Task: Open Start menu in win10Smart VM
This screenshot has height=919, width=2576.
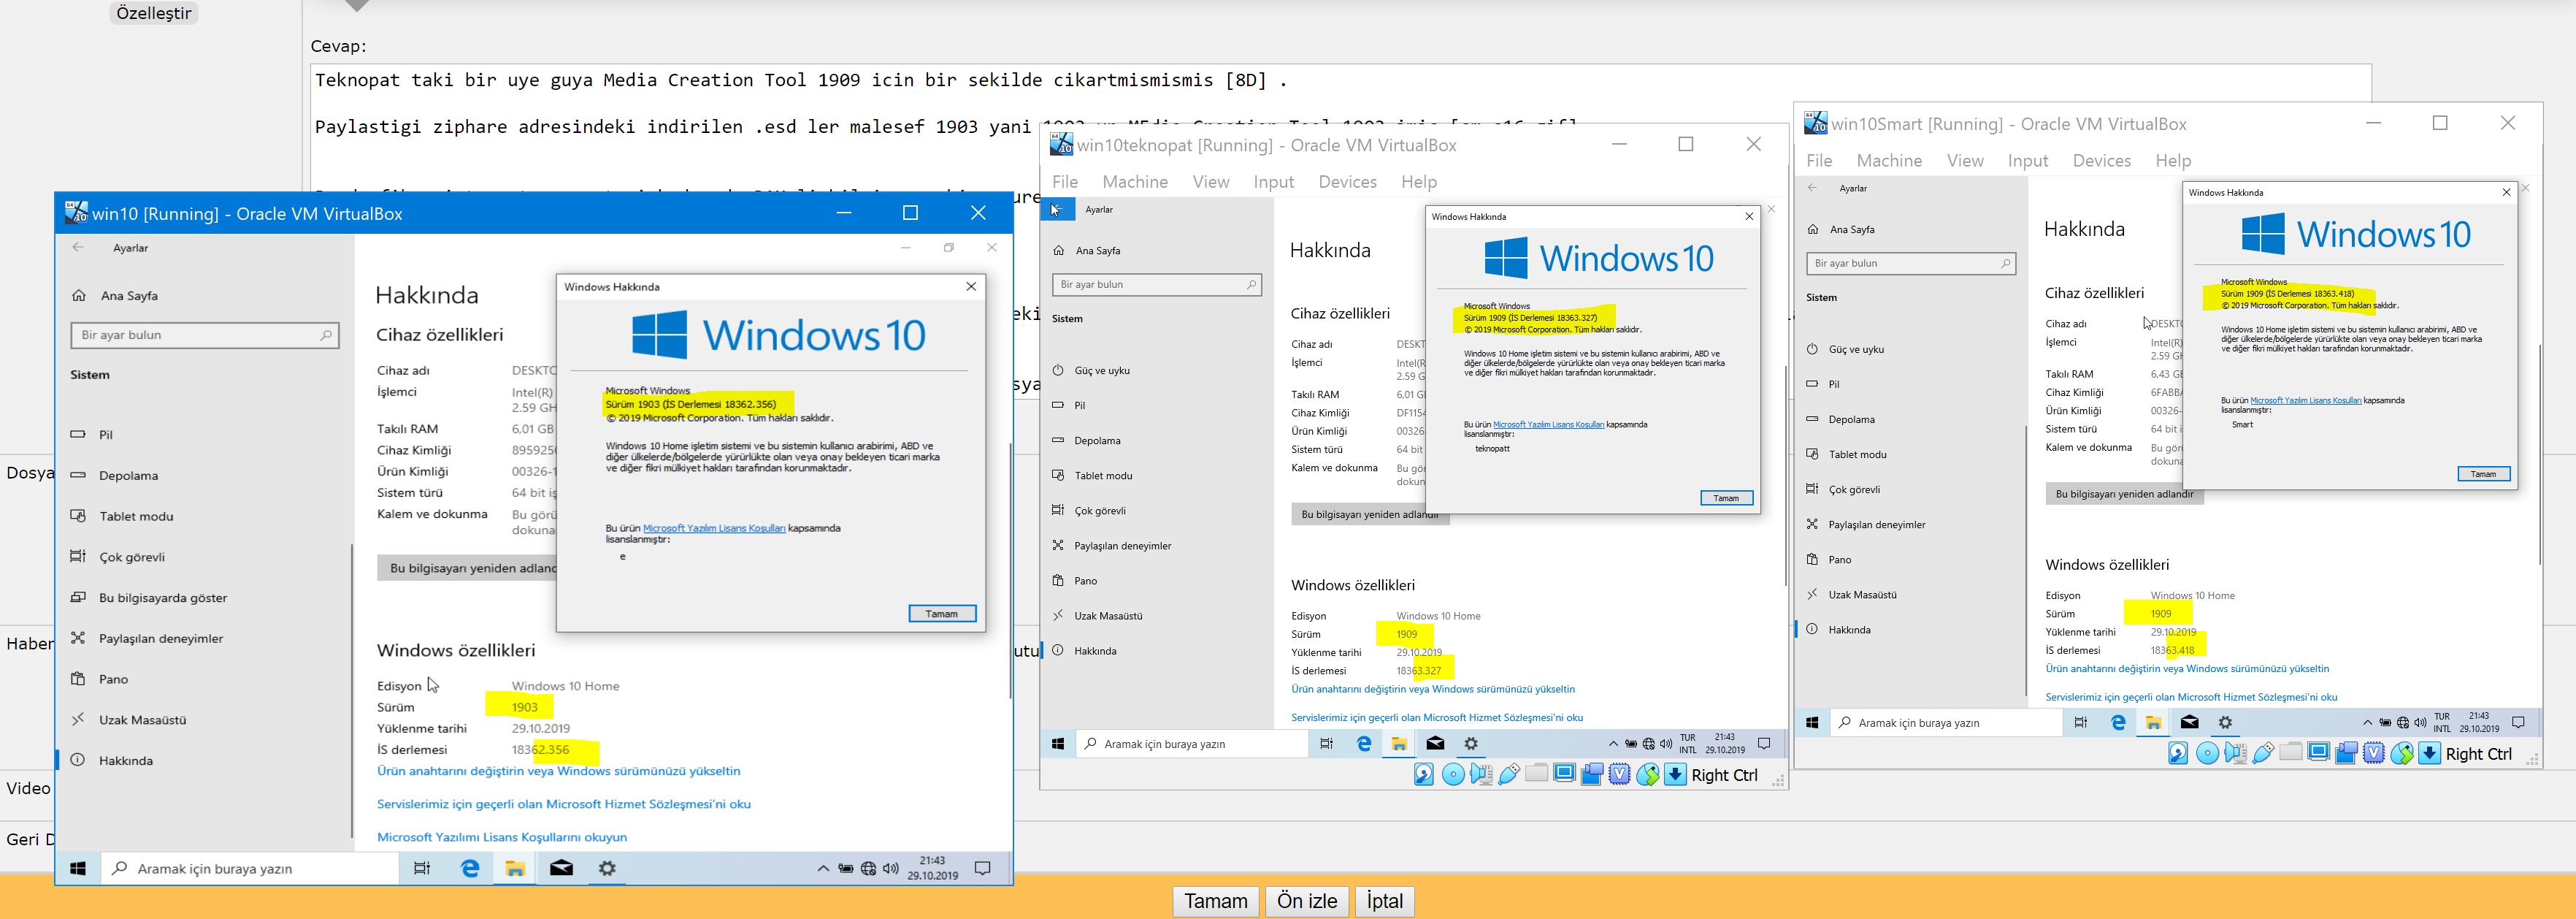Action: (1812, 722)
